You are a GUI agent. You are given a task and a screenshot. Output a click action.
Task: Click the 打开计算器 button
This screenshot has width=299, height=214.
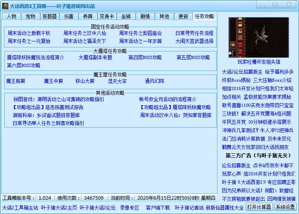tap(259, 207)
